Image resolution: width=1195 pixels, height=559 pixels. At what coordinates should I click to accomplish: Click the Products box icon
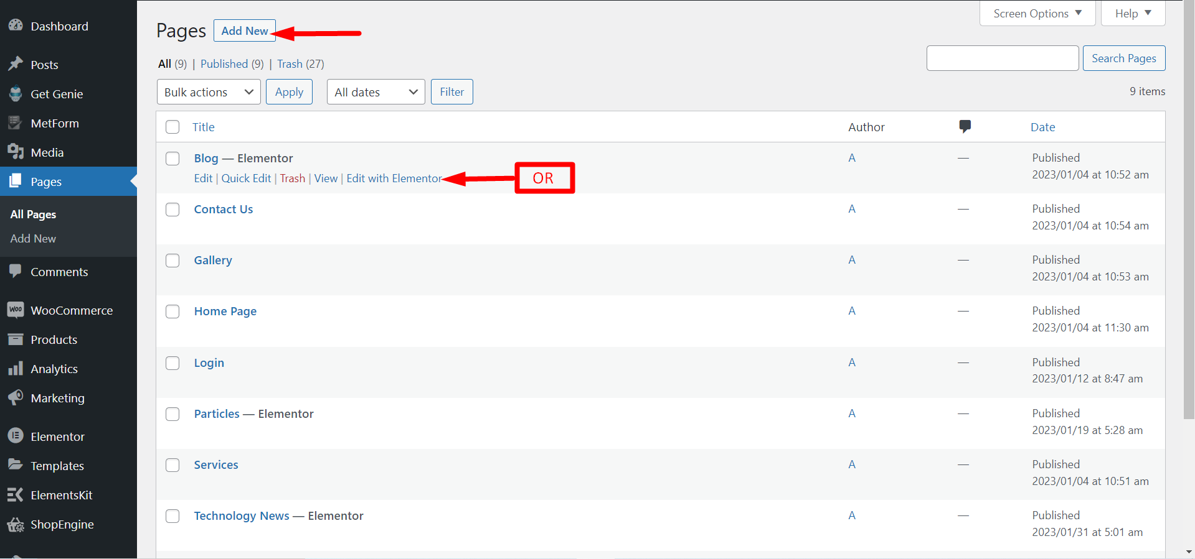point(16,339)
